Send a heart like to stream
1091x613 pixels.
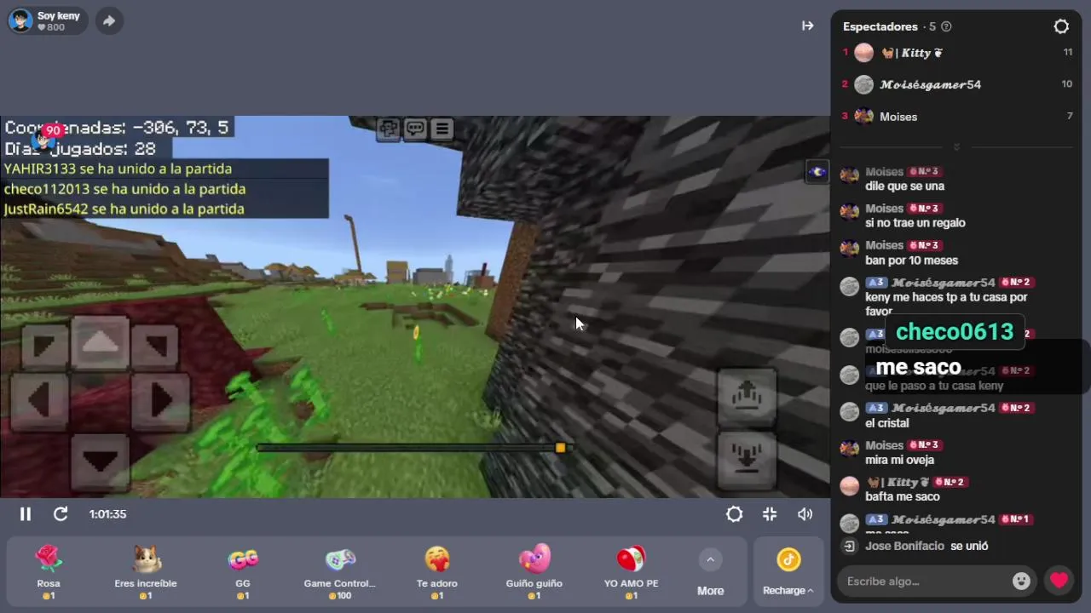[1059, 581]
